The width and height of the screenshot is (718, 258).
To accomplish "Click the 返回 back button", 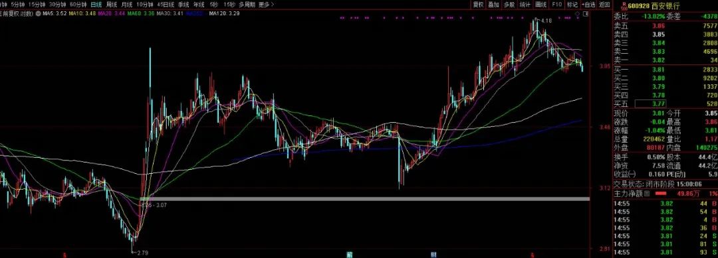I will 604,5.
